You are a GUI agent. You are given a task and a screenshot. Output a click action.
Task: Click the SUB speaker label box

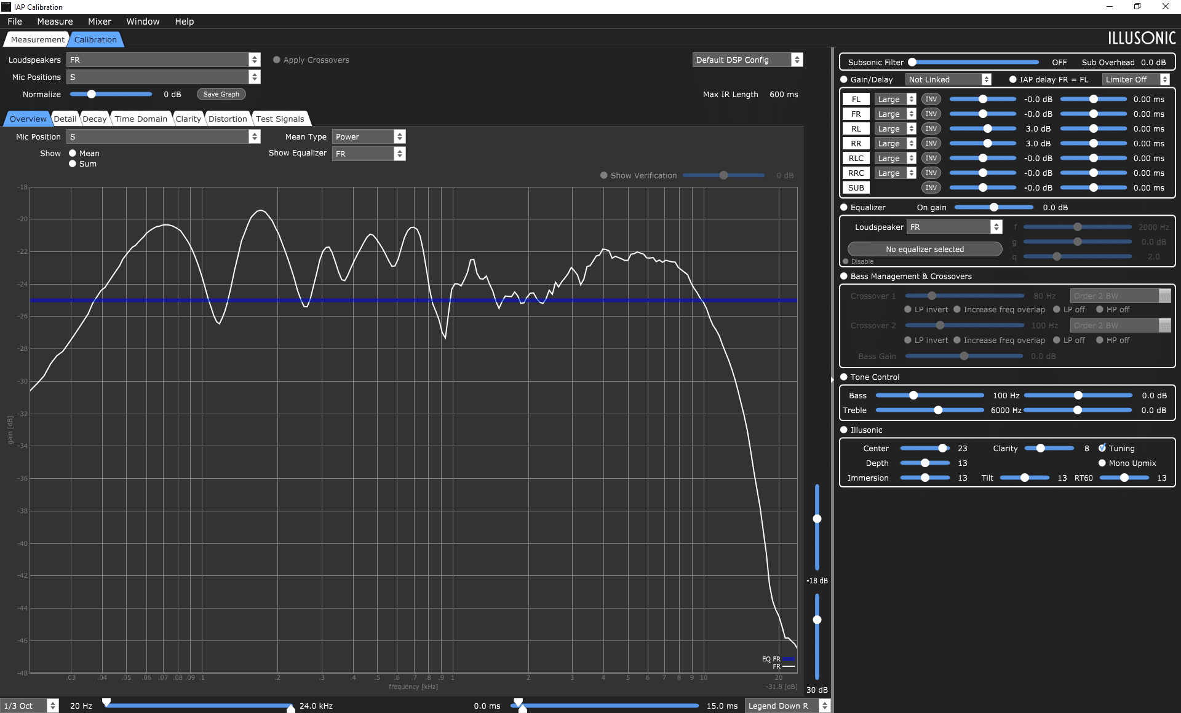tap(856, 187)
